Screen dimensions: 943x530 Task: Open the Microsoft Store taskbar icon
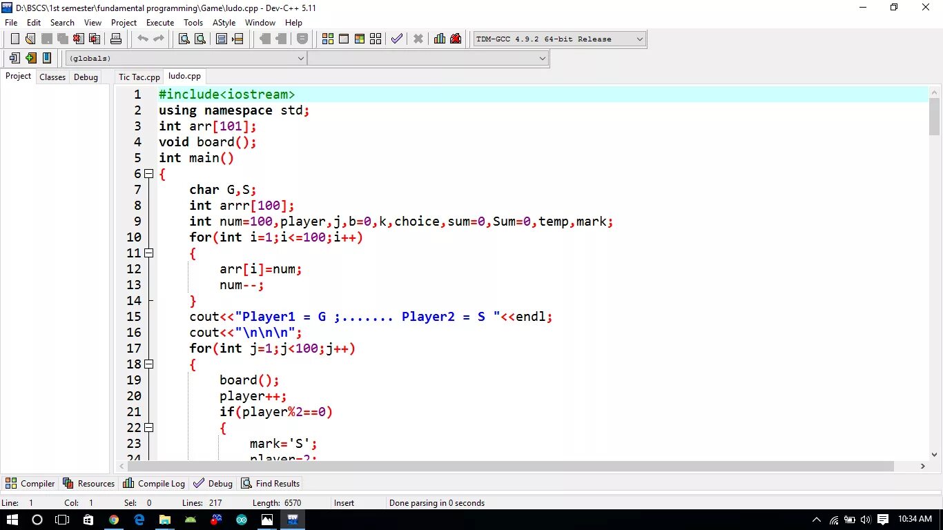pyautogui.click(x=88, y=520)
